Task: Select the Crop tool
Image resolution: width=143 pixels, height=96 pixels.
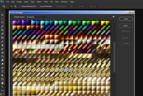Action: [2, 30]
